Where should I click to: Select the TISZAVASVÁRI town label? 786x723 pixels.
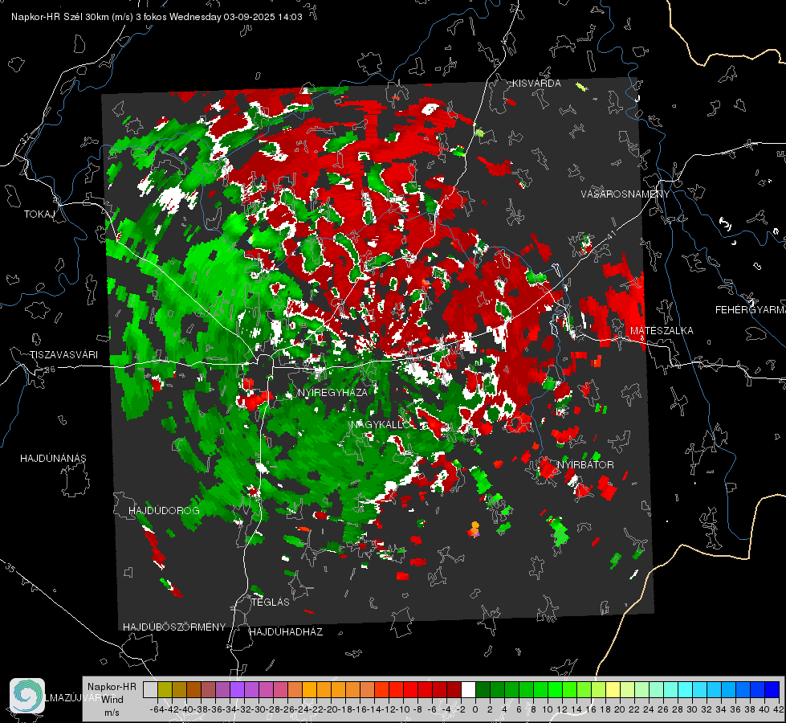tap(63, 355)
